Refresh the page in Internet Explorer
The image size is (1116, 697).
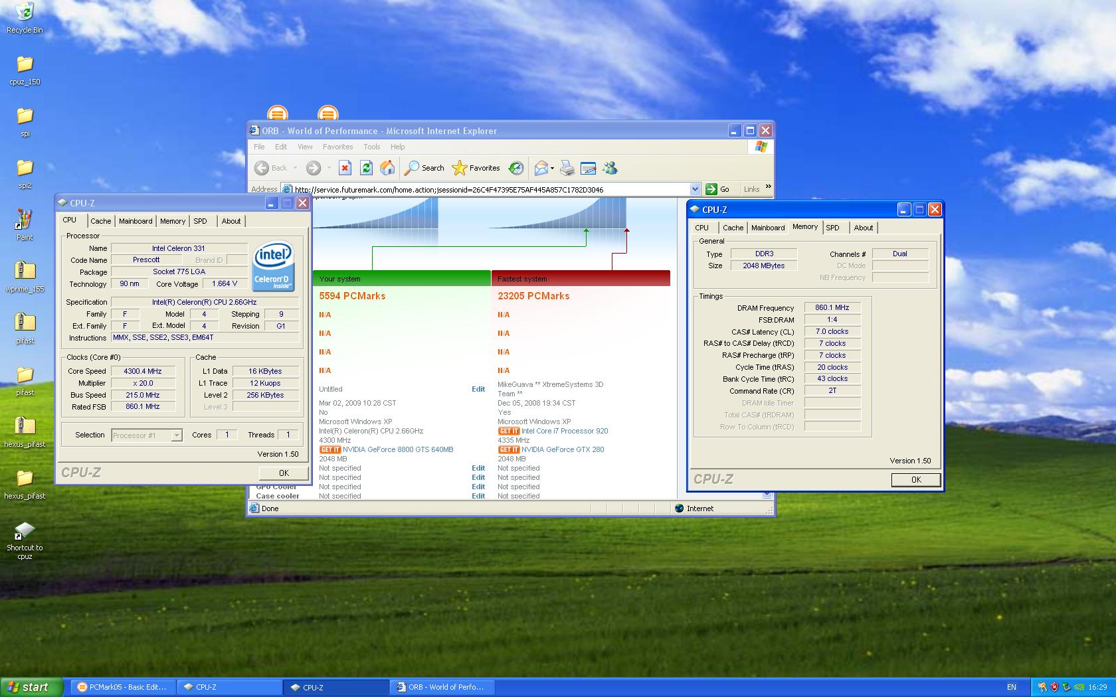tap(366, 168)
